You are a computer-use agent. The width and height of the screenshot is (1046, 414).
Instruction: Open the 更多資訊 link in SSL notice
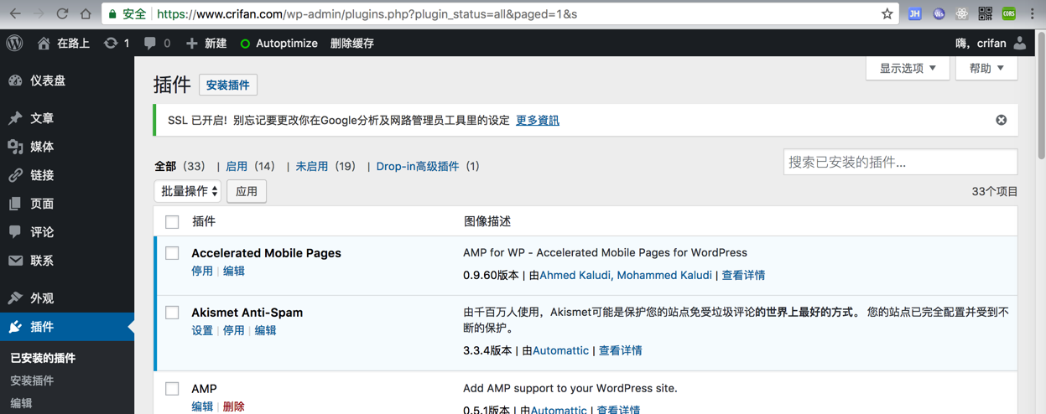537,120
